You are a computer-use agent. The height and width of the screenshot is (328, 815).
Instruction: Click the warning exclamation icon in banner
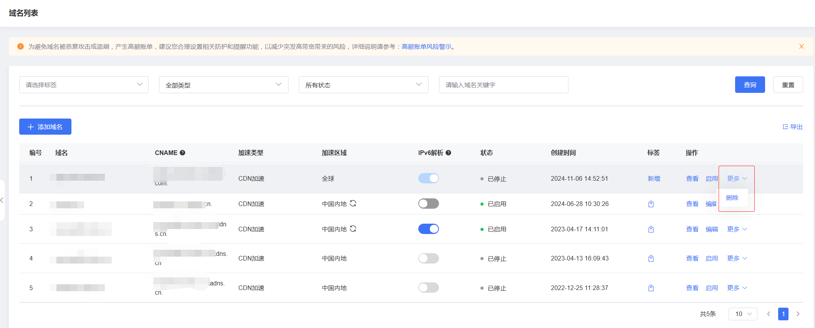(x=21, y=46)
